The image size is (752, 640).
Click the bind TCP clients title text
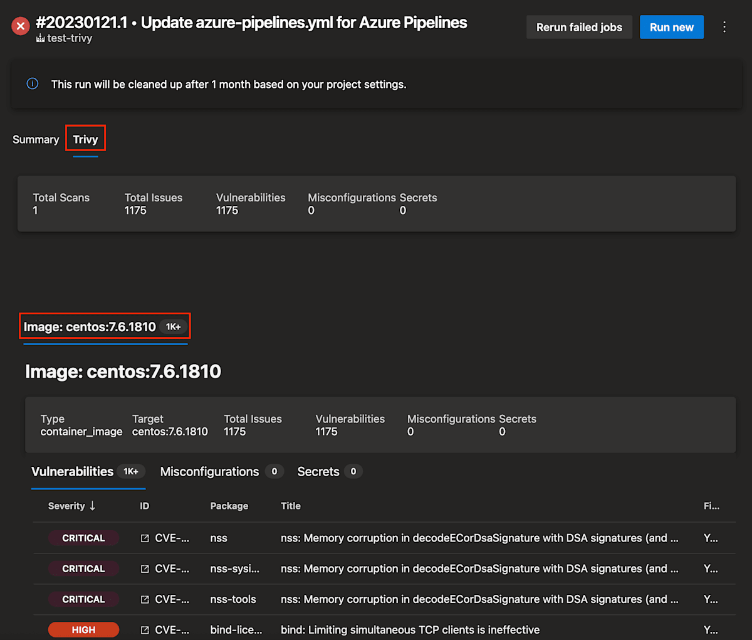point(410,630)
